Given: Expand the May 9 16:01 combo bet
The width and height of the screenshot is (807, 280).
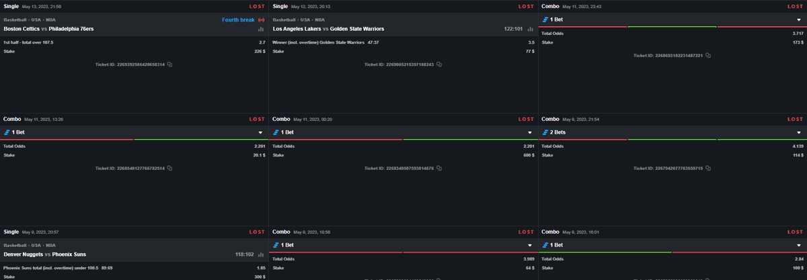Looking at the screenshot, I should click(x=799, y=245).
